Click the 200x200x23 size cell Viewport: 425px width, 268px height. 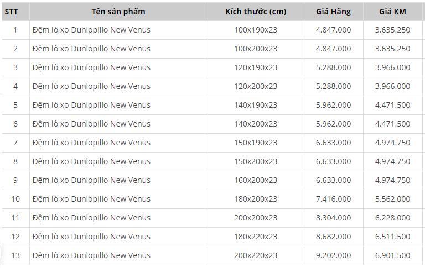click(x=256, y=218)
